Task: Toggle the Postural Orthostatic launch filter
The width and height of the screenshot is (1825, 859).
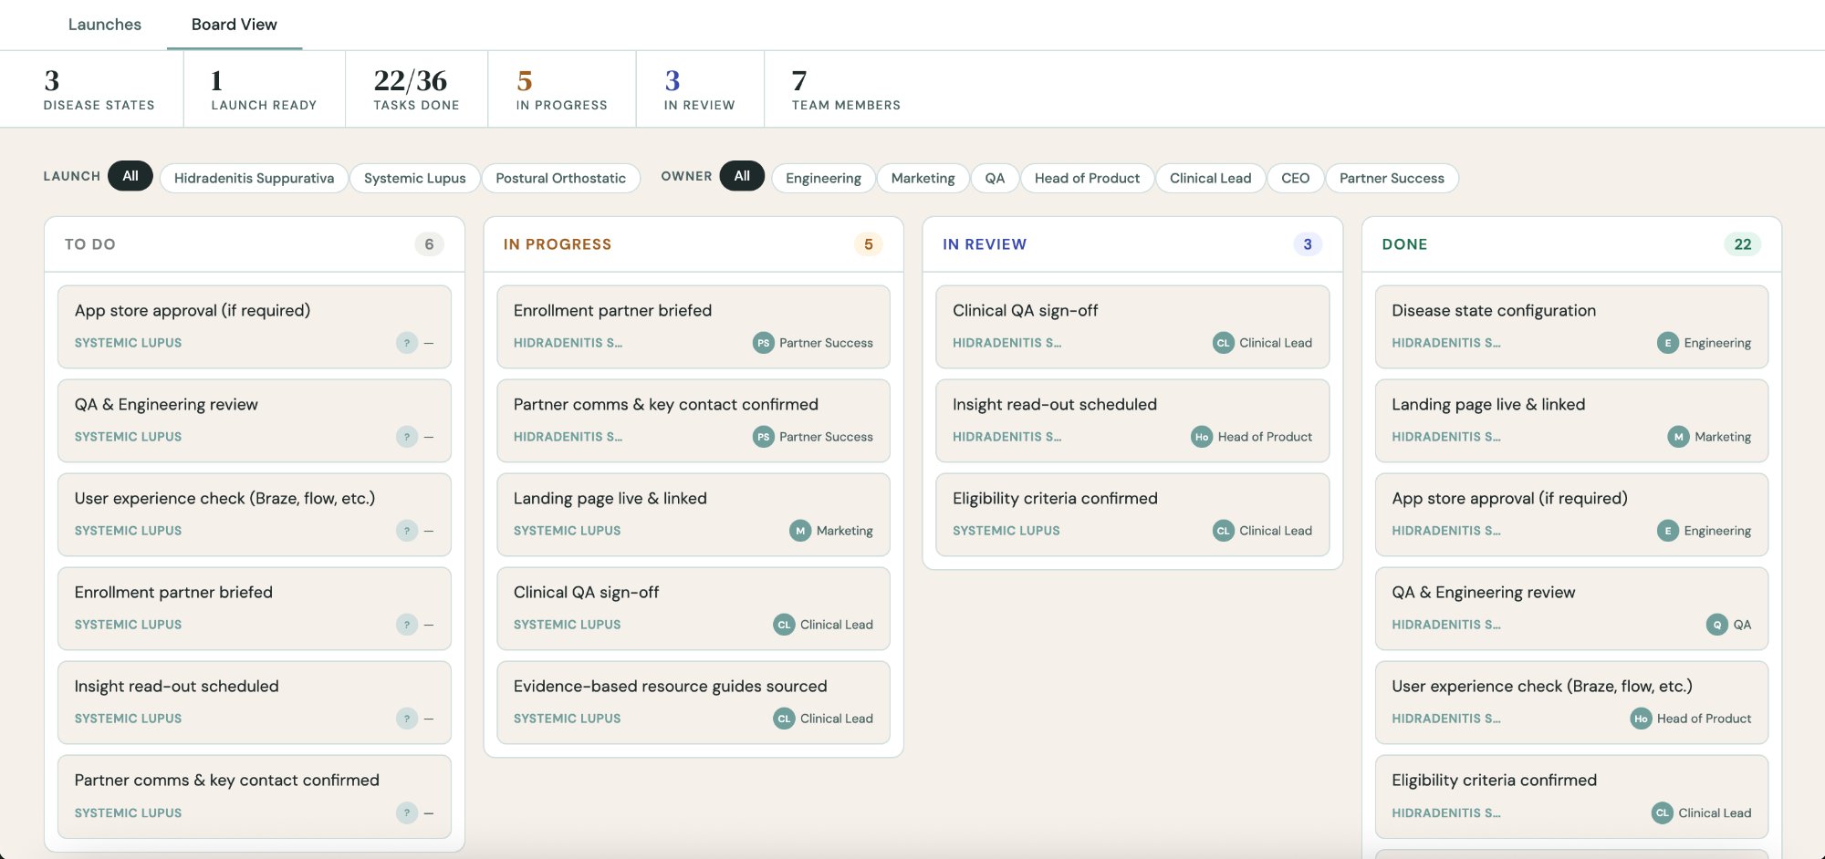Action: 561,178
